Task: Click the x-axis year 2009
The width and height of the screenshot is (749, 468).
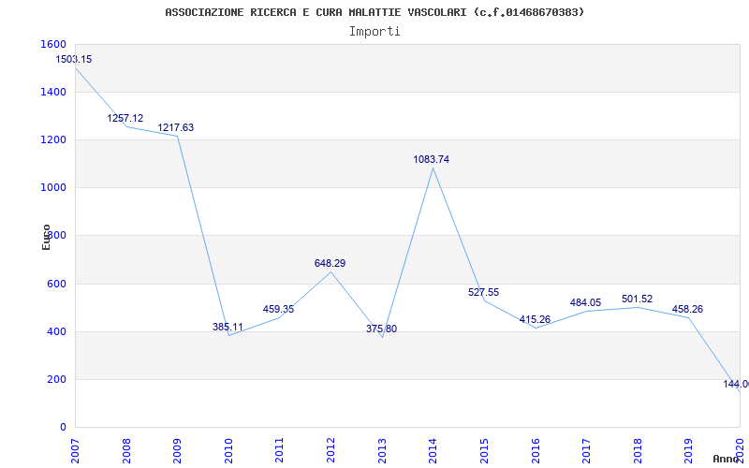Action: point(177,450)
